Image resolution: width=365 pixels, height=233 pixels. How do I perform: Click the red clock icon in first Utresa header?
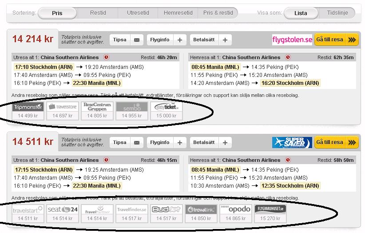pos(106,57)
